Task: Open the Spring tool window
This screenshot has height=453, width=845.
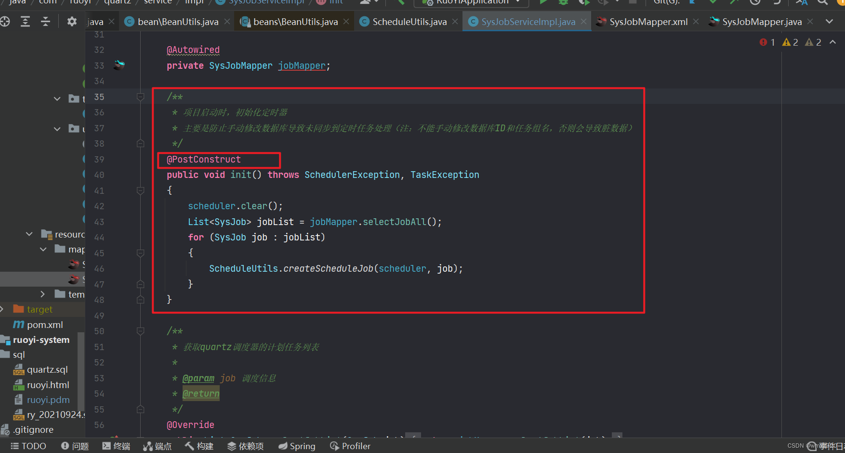Action: click(x=297, y=446)
